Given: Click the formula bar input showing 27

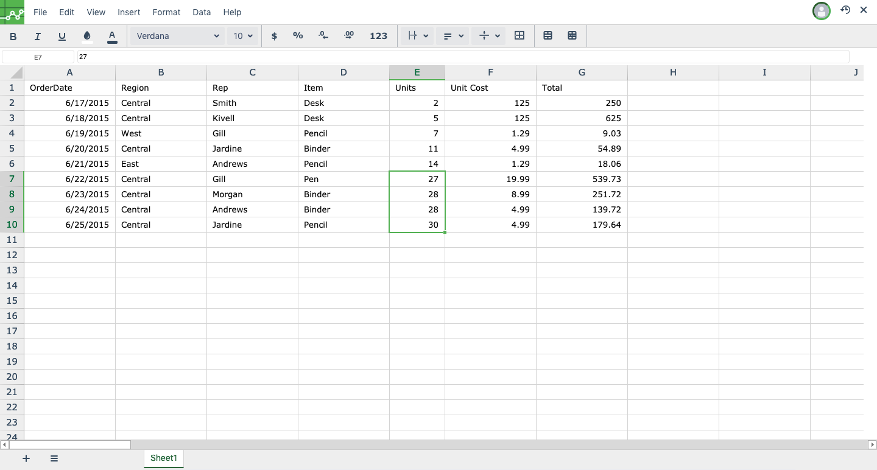Looking at the screenshot, I should point(463,57).
